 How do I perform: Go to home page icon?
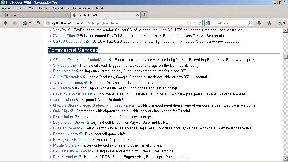click(269, 23)
